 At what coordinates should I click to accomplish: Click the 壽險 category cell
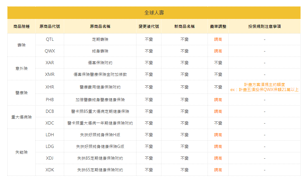21,45
